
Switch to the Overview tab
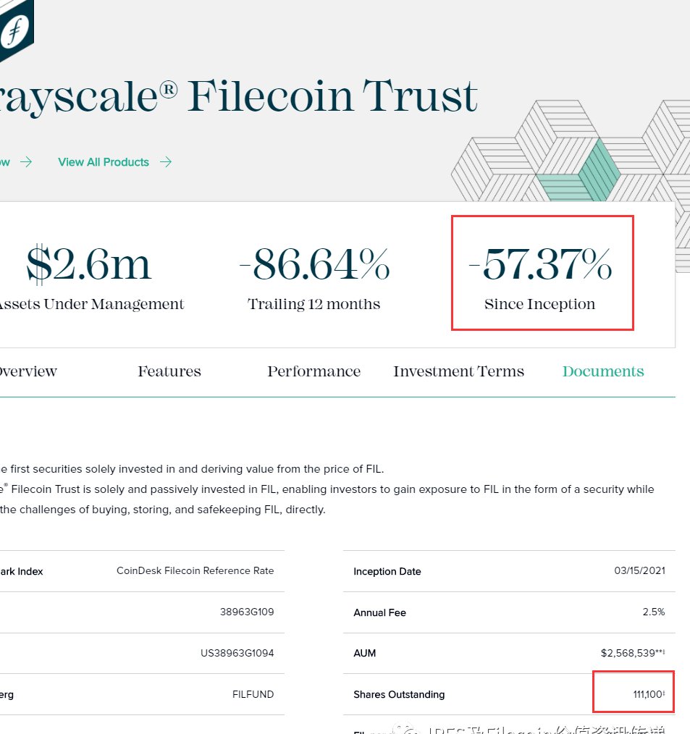(x=28, y=371)
